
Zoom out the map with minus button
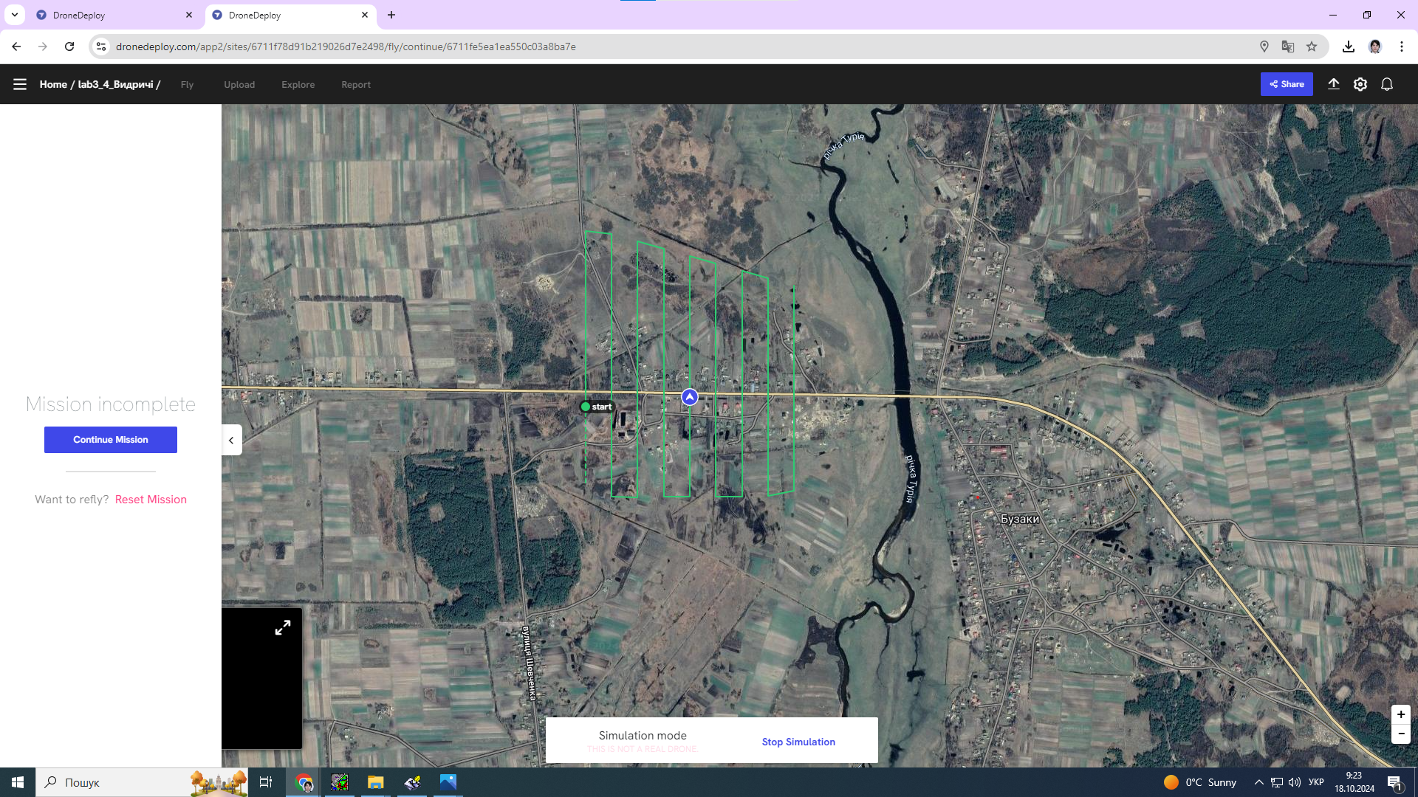tap(1400, 734)
